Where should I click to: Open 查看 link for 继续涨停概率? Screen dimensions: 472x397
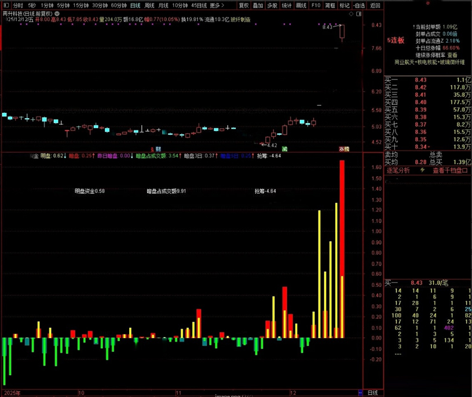coord(452,55)
